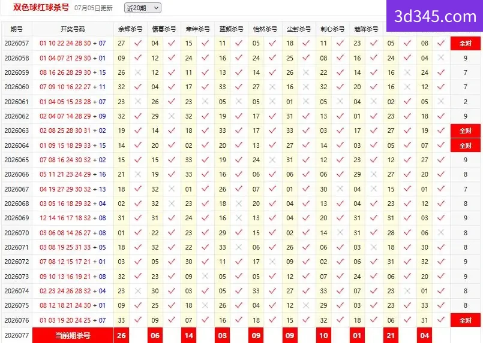
Task: Click the red highlighted 21 in row 2026077
Action: coord(391,335)
